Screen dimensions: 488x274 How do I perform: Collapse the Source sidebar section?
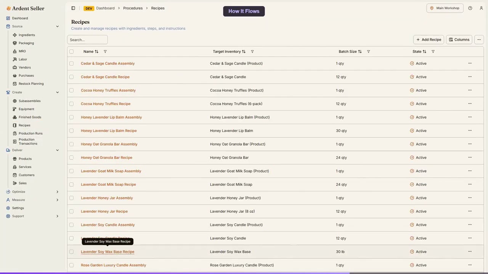click(x=57, y=26)
